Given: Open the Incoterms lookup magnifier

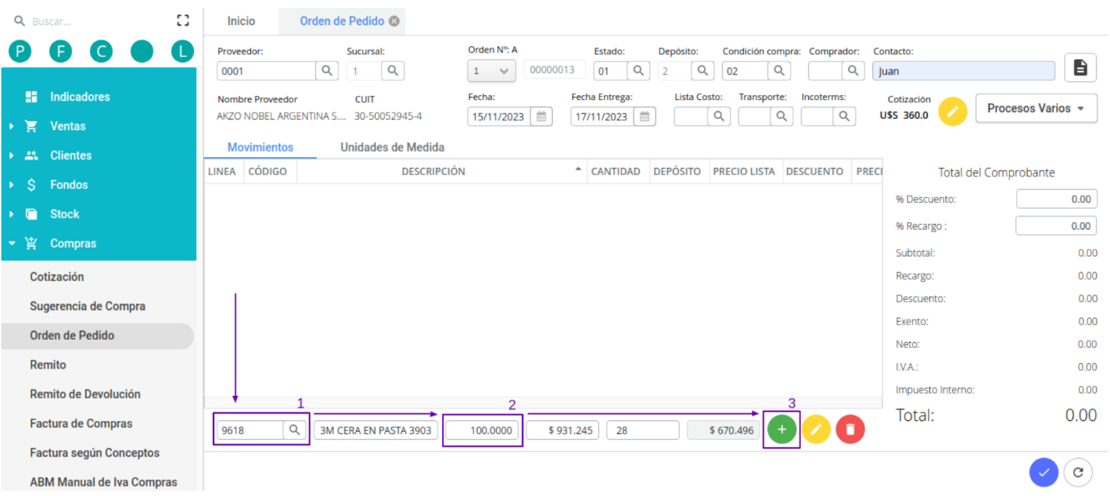Looking at the screenshot, I should click(x=843, y=116).
